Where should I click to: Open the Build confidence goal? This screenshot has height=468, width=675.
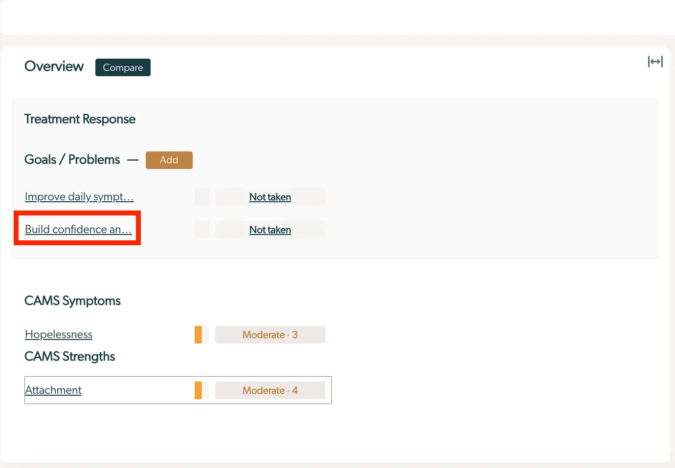[x=77, y=230]
